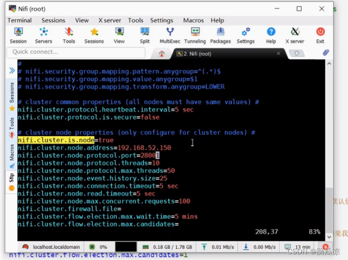Viewport: 348px width, 260px height.
Task: Click the mapping.transform.anygroup=LOWER comment line
Action: pyautogui.click(x=121, y=87)
